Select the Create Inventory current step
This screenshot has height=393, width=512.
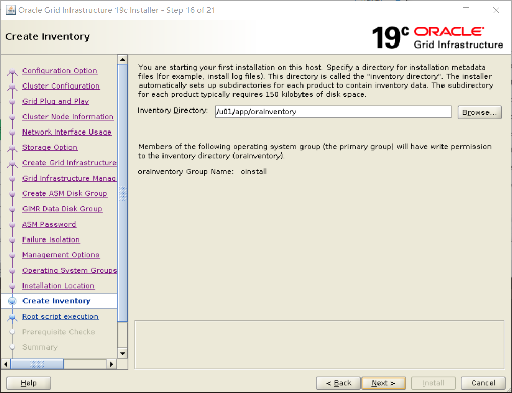coord(56,301)
